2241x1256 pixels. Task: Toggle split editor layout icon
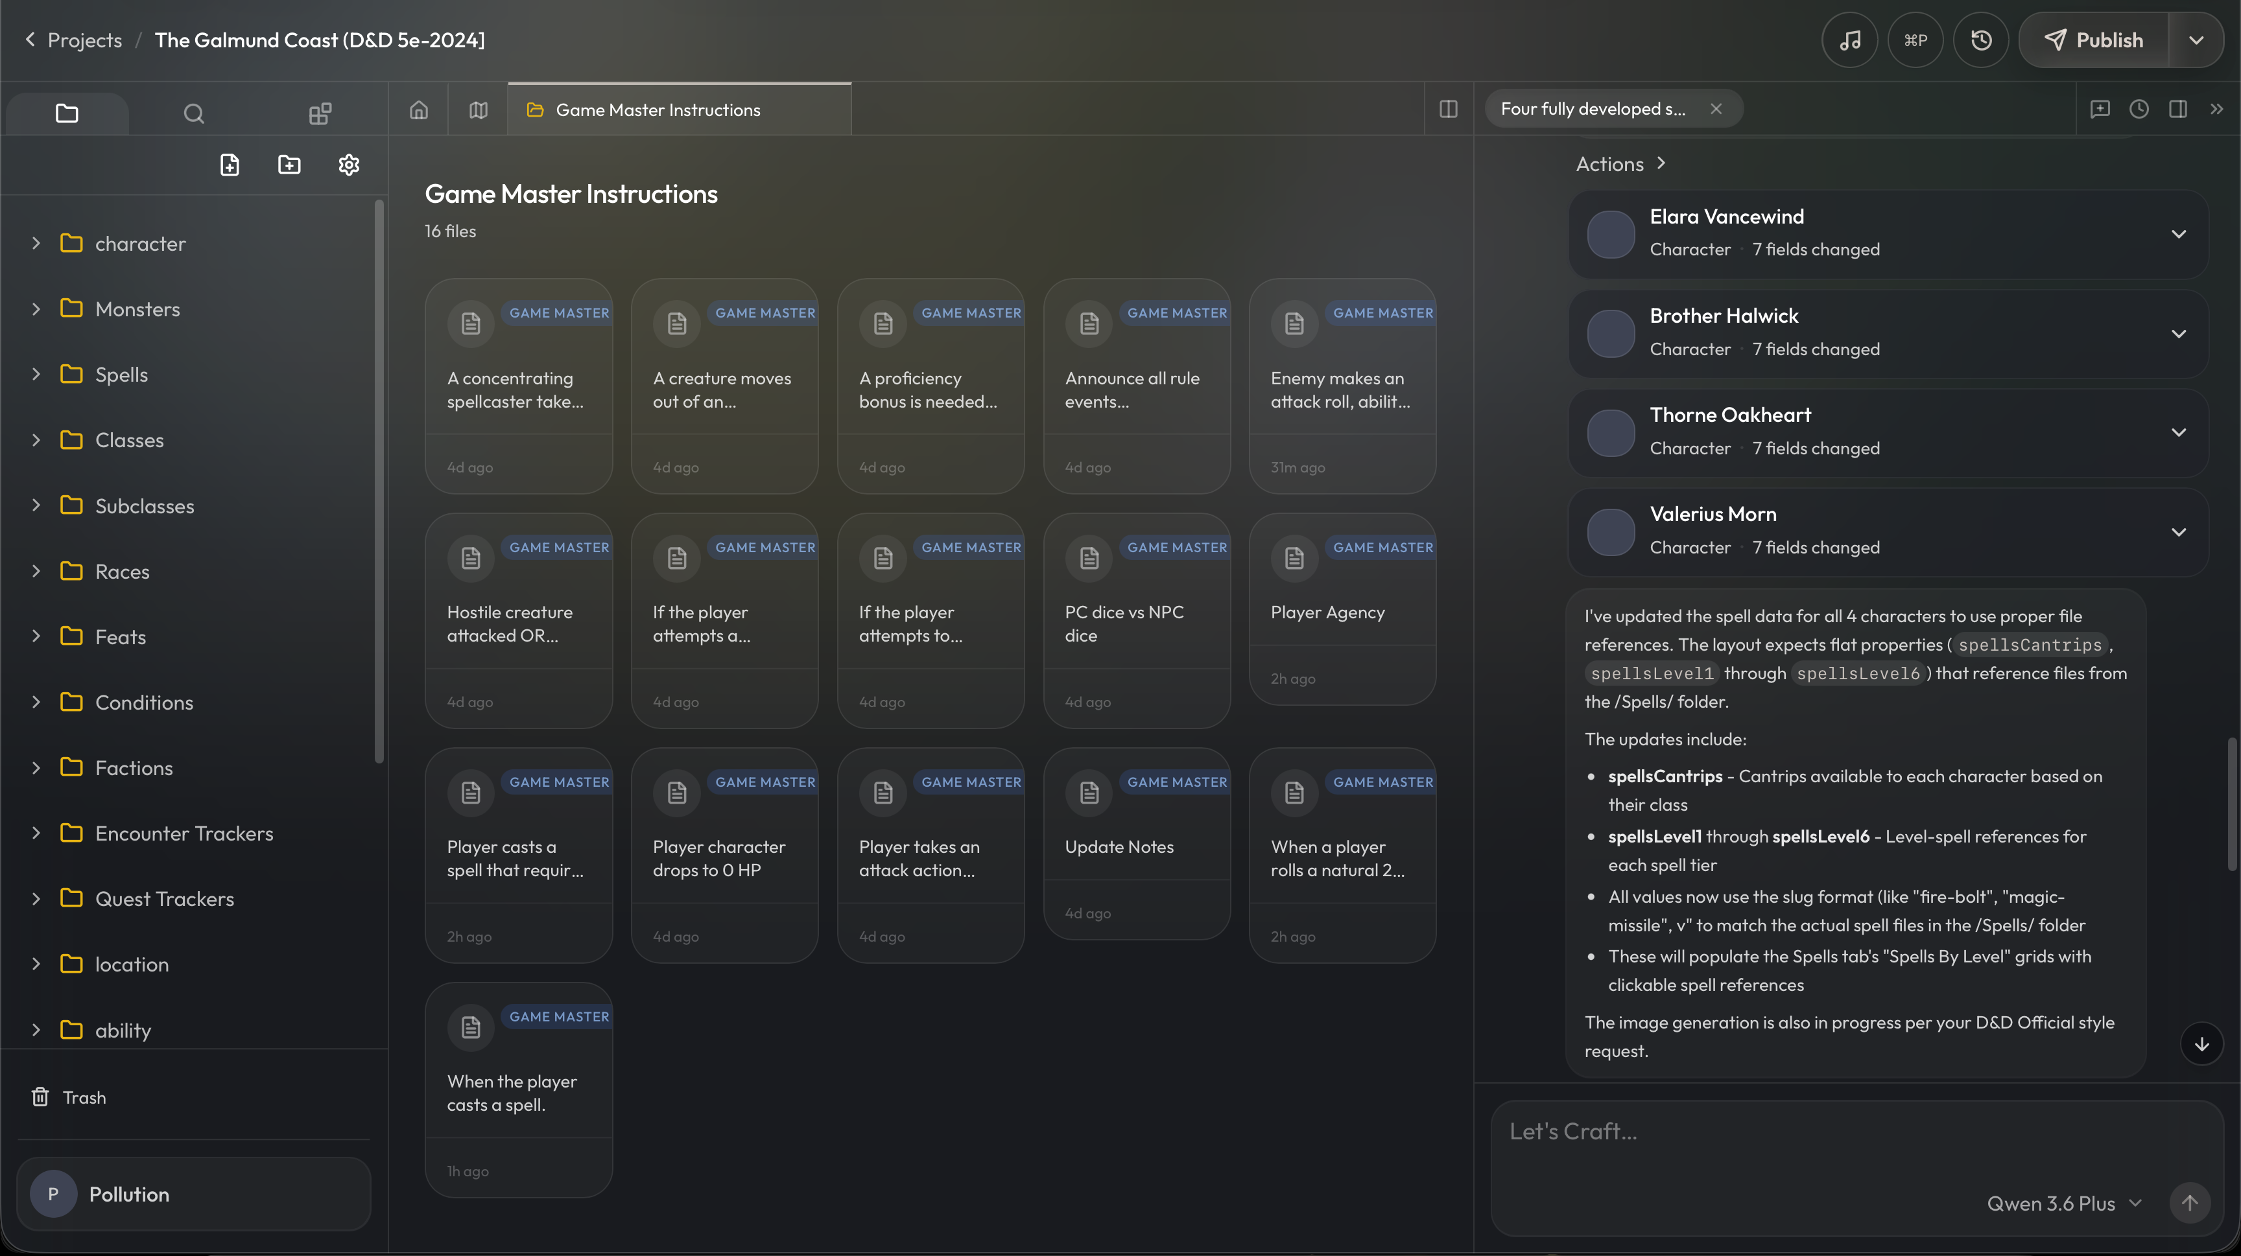click(x=1449, y=110)
